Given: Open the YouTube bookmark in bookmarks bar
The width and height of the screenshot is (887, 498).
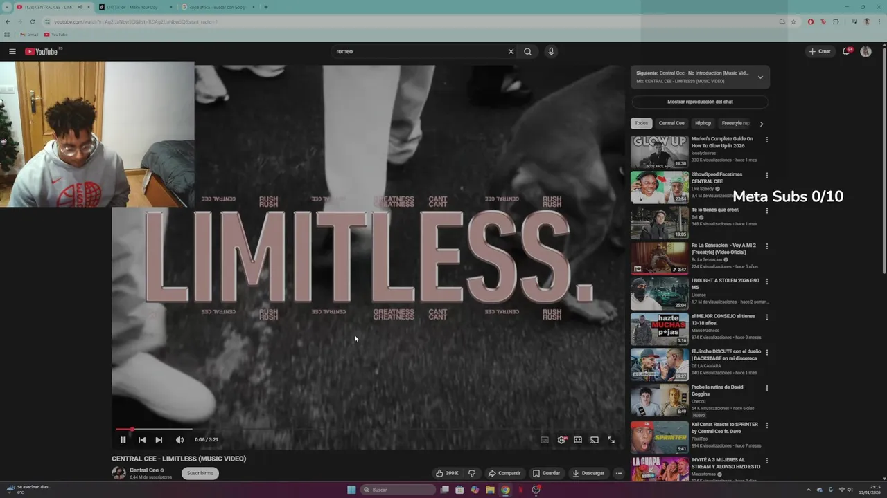Looking at the screenshot, I should point(56,35).
